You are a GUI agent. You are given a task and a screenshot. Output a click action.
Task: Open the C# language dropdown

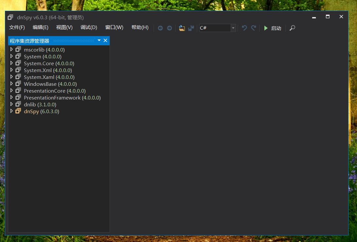tap(233, 28)
